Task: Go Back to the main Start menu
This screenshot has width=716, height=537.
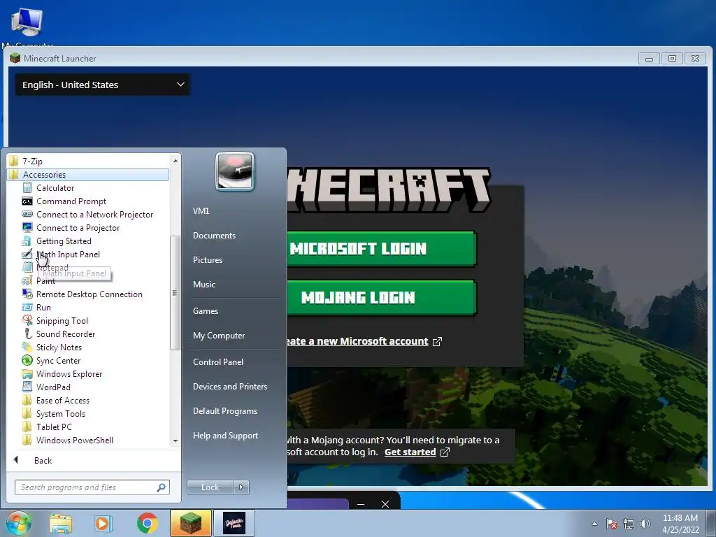Action: pyautogui.click(x=43, y=461)
